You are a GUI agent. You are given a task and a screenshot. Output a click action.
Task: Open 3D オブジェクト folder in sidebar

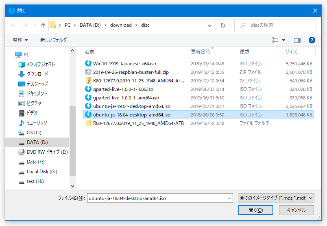pyautogui.click(x=37, y=64)
